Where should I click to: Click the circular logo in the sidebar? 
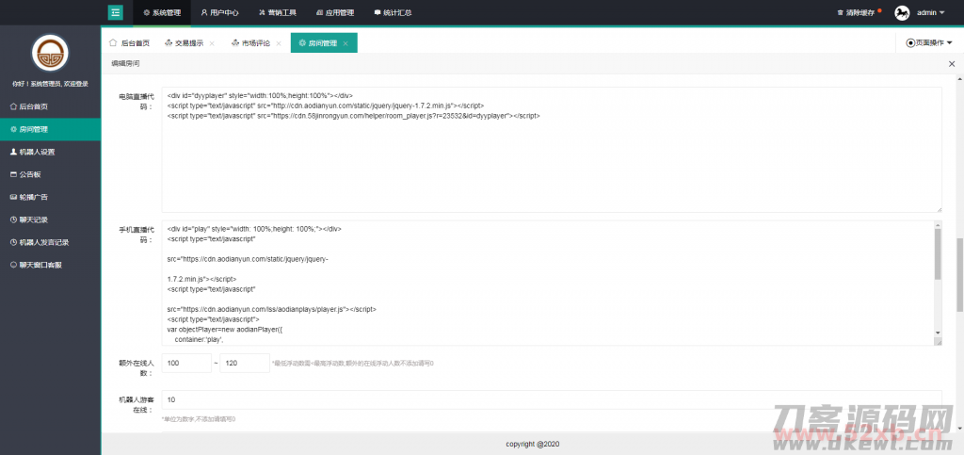50,55
